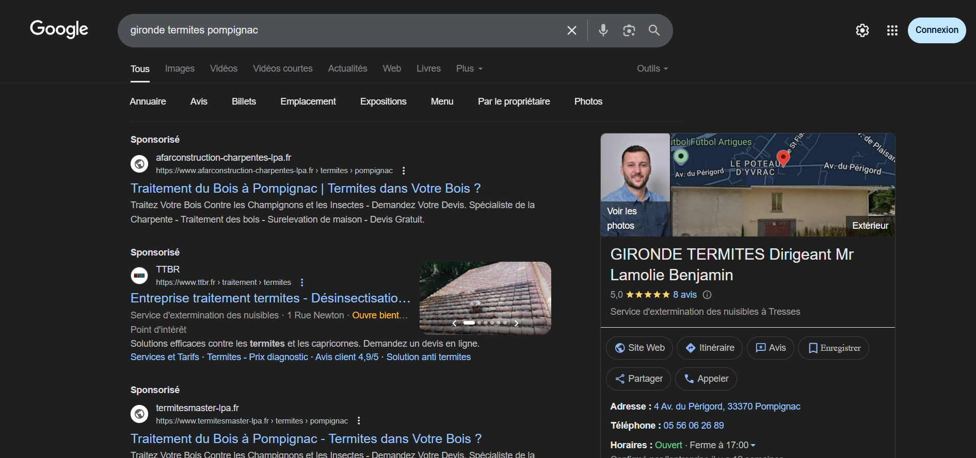Open the TTBR roof tiles image
The height and width of the screenshot is (458, 976).
pyautogui.click(x=485, y=298)
